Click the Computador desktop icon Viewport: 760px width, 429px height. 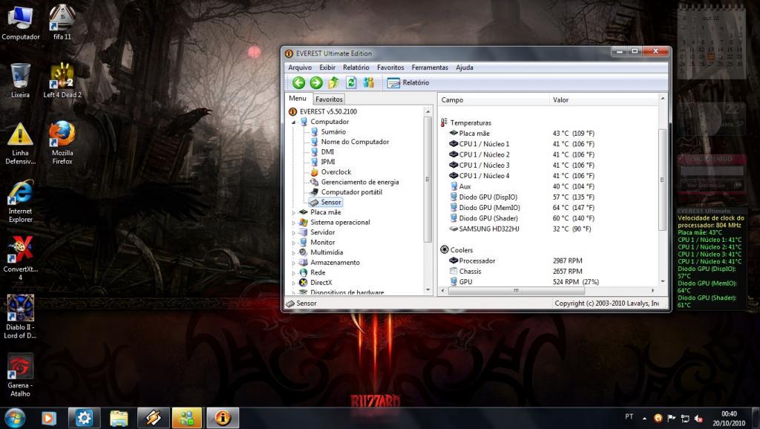click(20, 23)
